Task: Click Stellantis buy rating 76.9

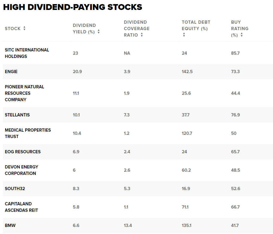Action: 235,115
